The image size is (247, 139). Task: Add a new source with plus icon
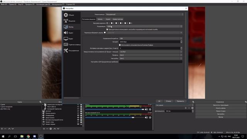pyautogui.click(x=44, y=129)
